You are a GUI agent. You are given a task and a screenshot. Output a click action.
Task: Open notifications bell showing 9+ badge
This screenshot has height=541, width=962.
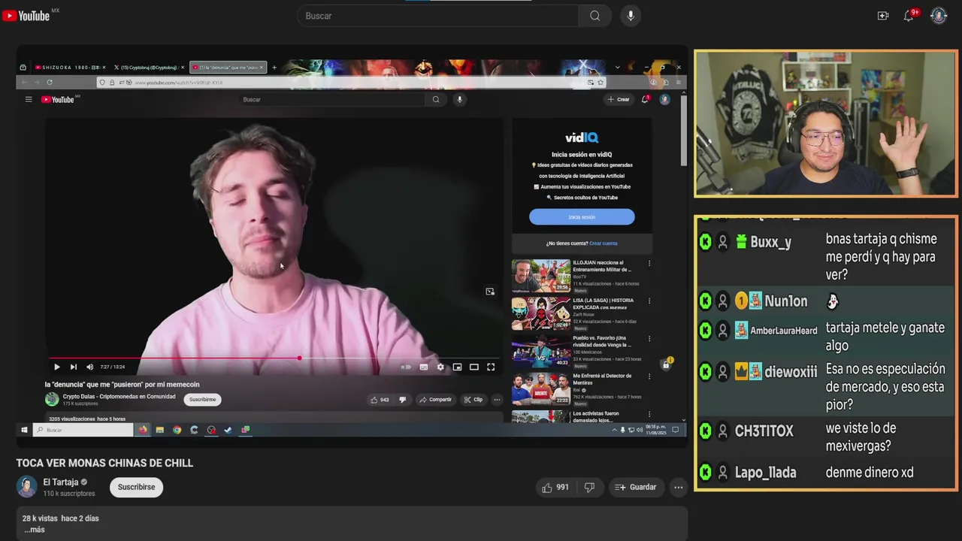[909, 16]
